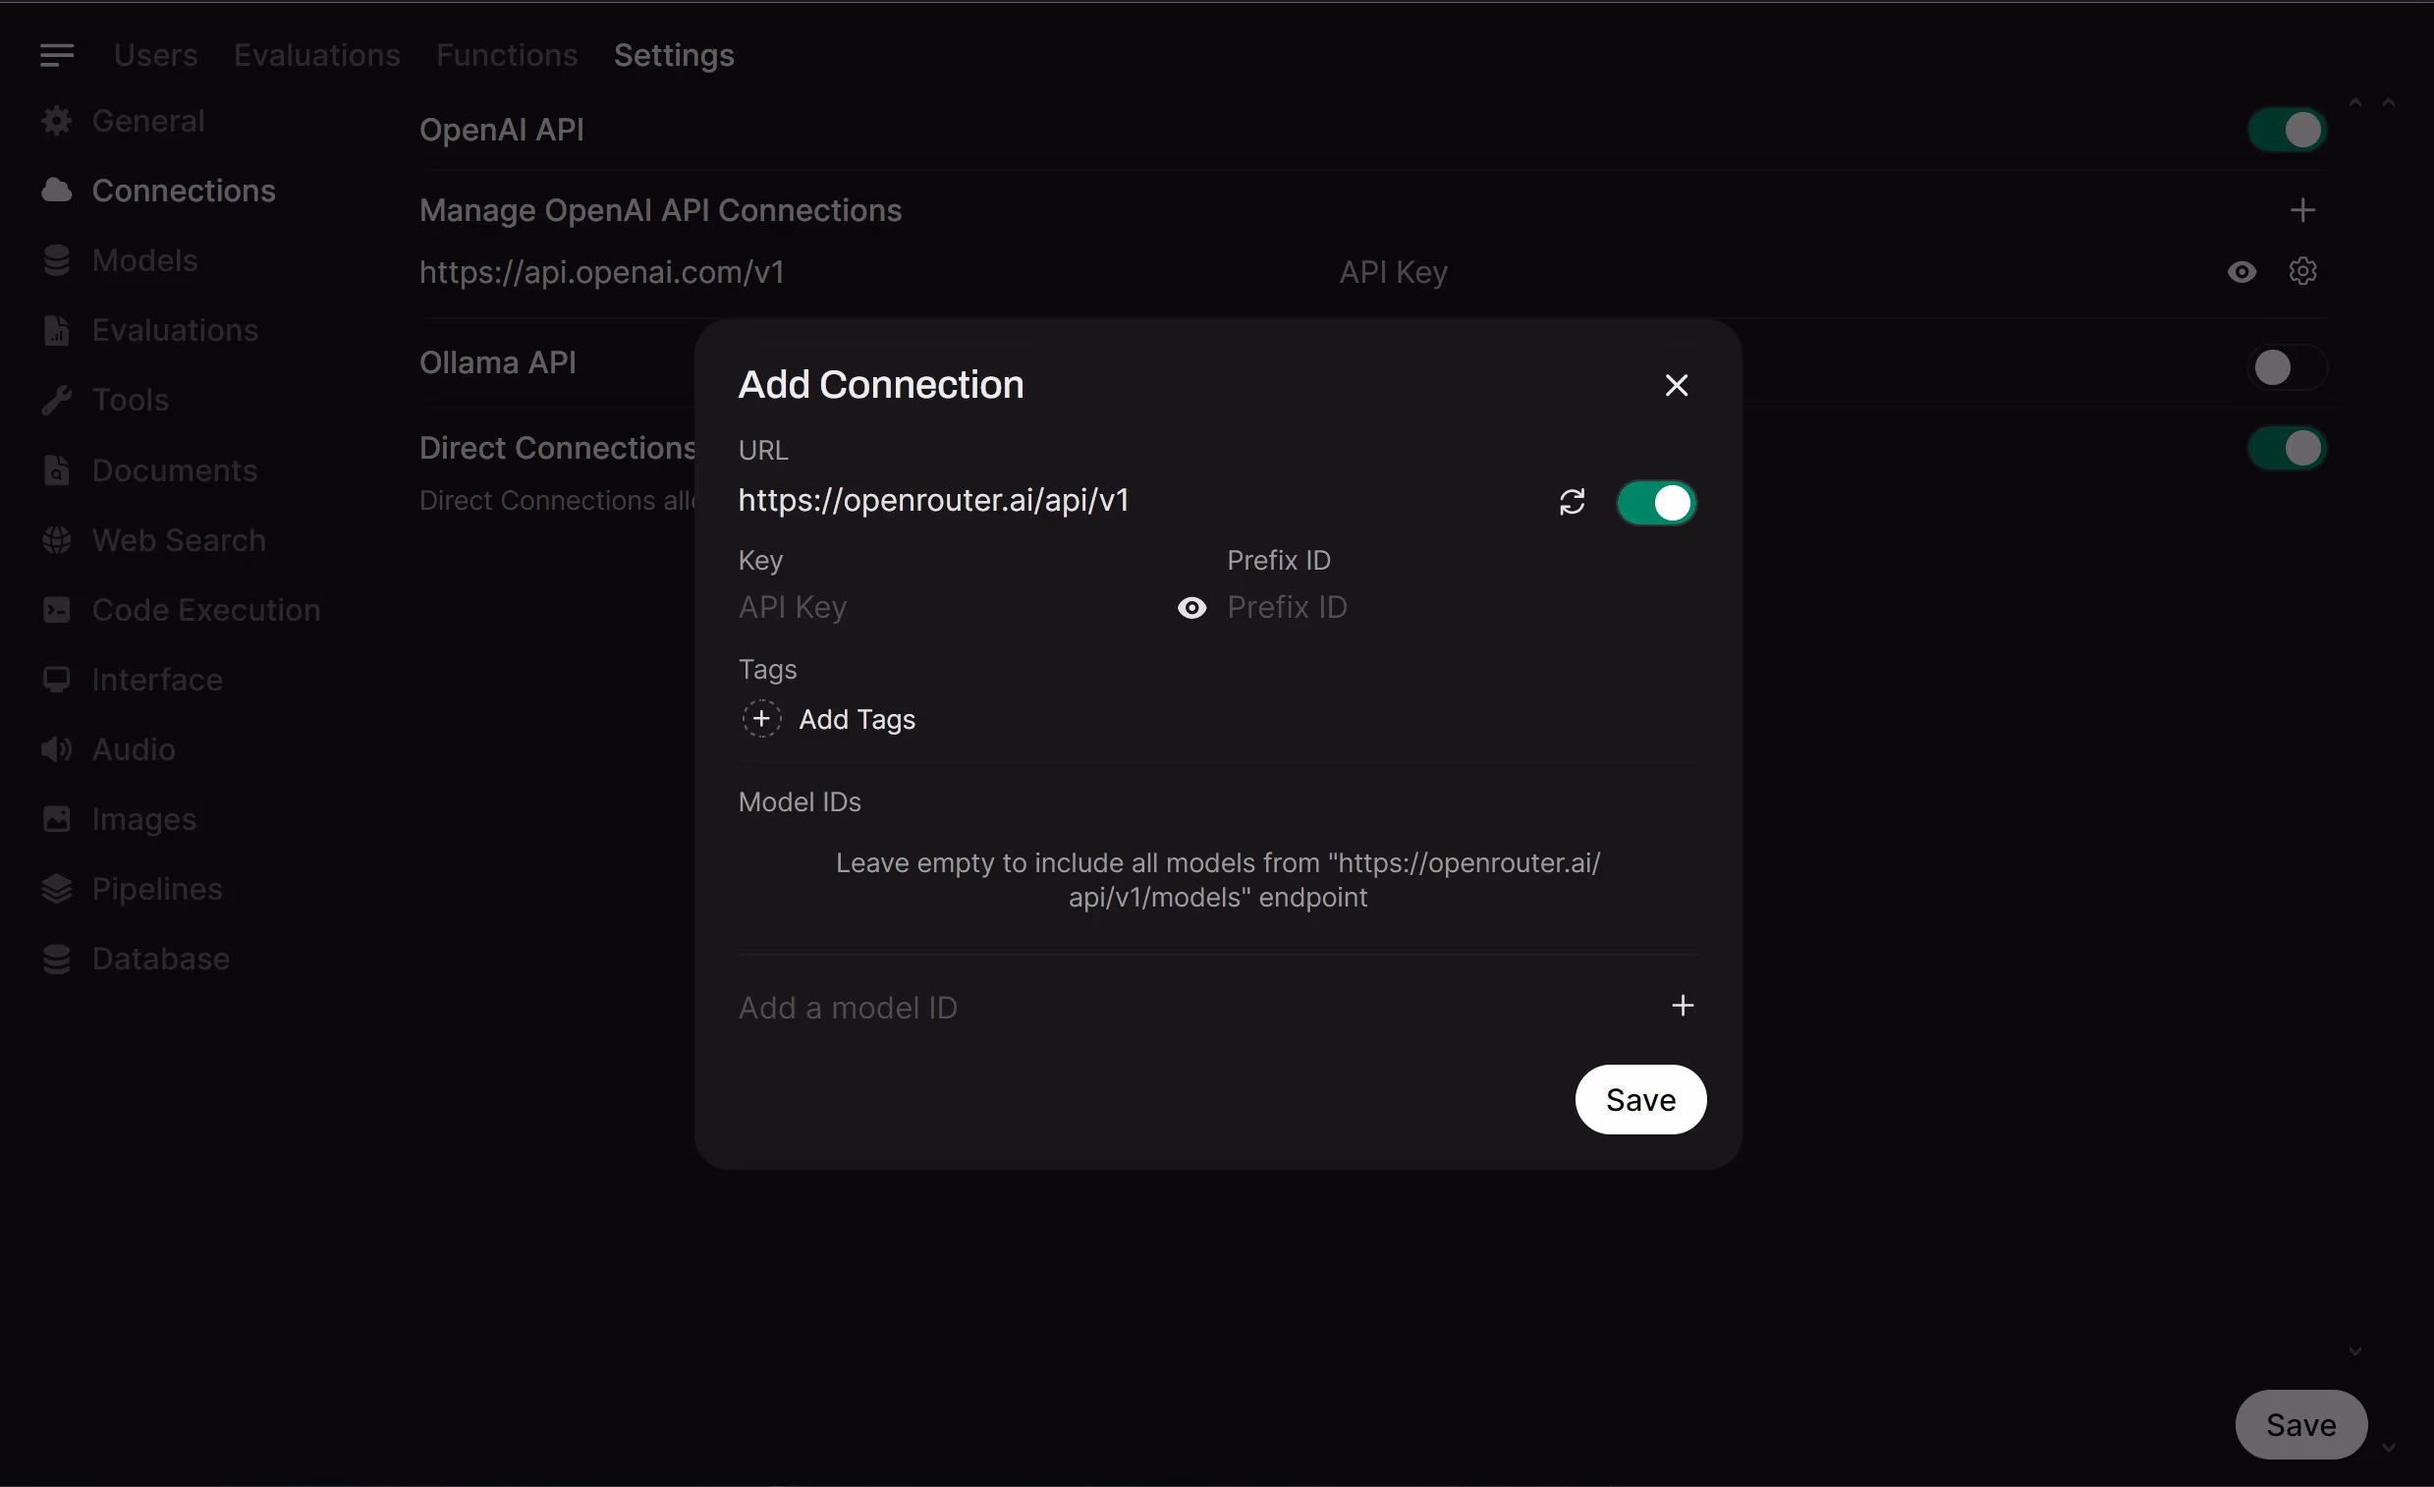Screen dimensions: 2434x1487
Task: Disable the Direct Connections switch
Action: click(2286, 449)
